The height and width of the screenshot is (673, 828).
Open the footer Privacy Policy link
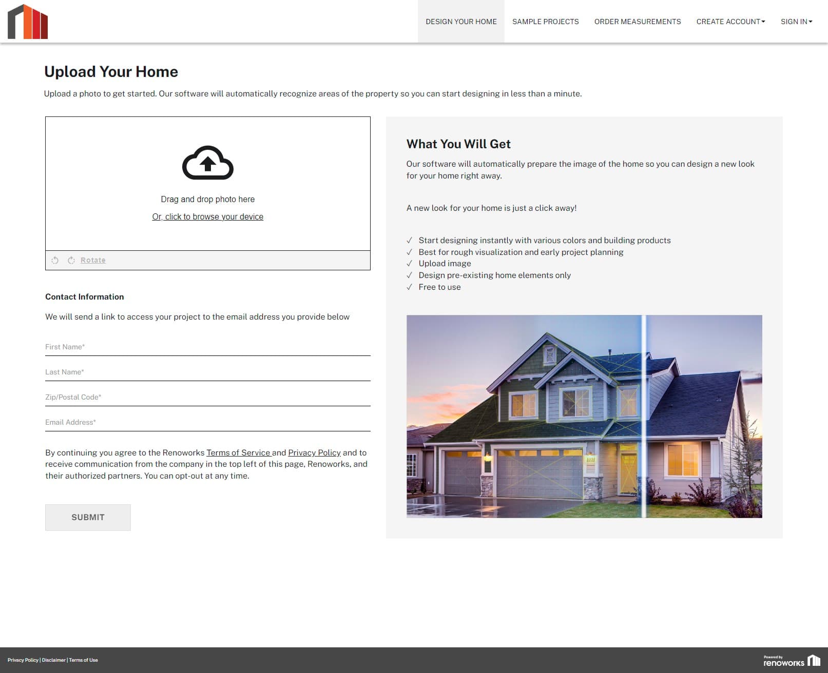pyautogui.click(x=23, y=660)
